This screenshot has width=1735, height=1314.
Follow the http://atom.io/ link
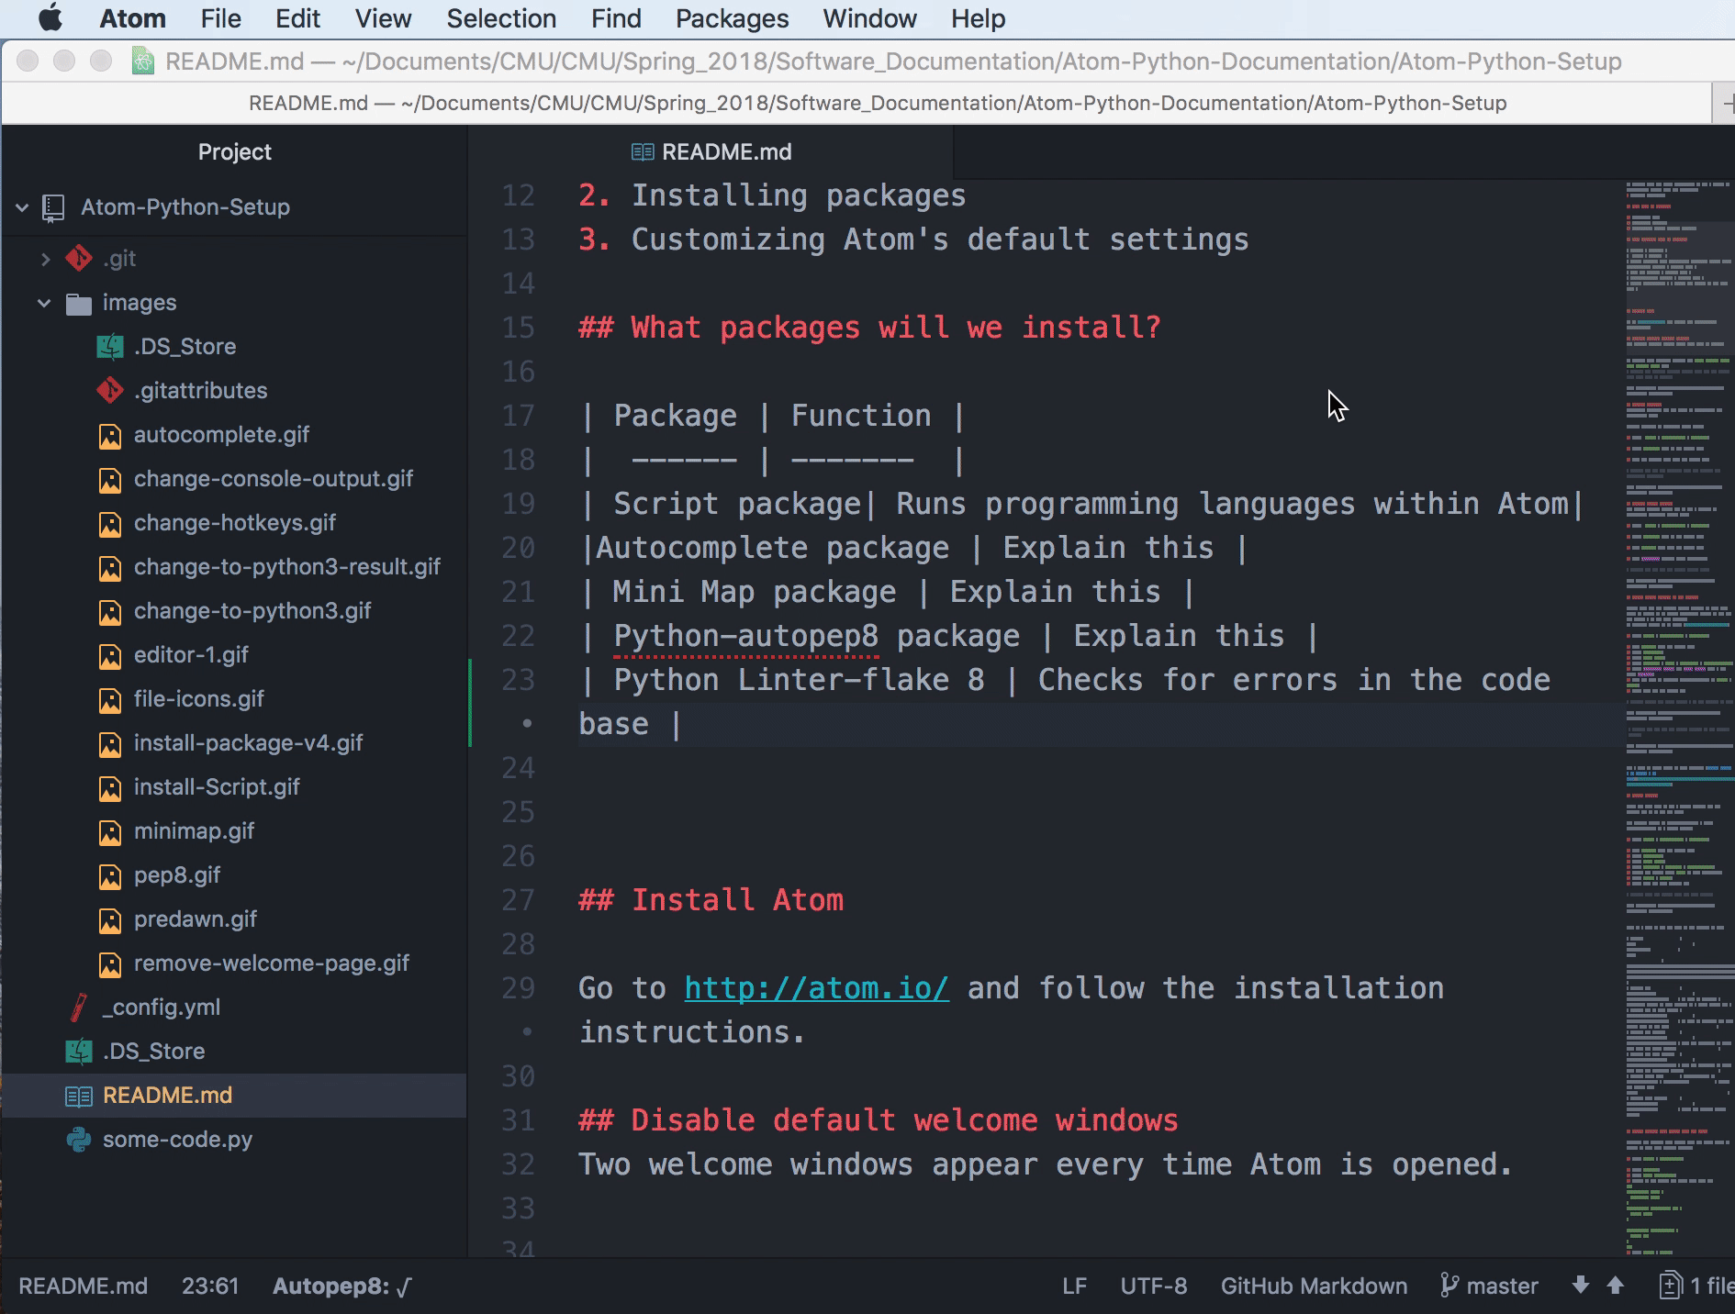[x=816, y=988]
